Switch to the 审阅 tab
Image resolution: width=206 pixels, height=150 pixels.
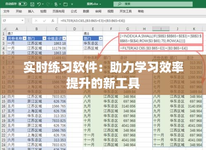98,12
